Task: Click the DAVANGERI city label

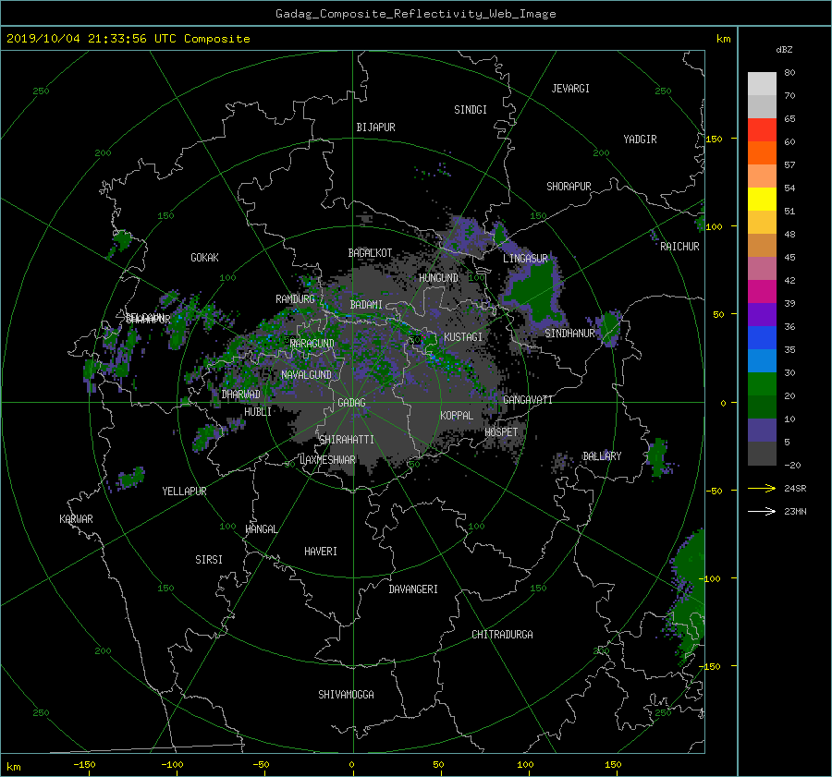Action: (x=413, y=589)
